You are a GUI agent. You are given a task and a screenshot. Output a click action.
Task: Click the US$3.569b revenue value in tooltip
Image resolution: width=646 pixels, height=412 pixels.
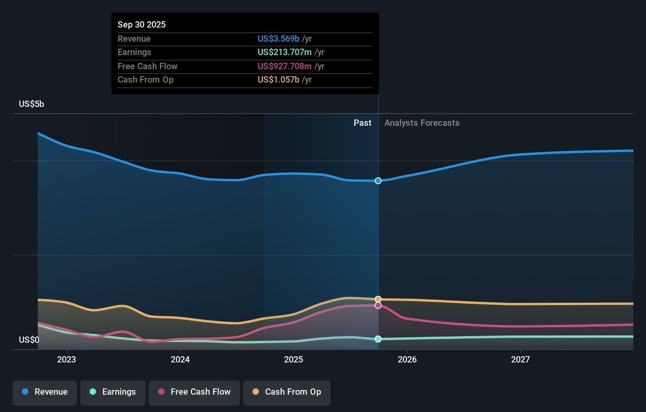[x=278, y=39]
